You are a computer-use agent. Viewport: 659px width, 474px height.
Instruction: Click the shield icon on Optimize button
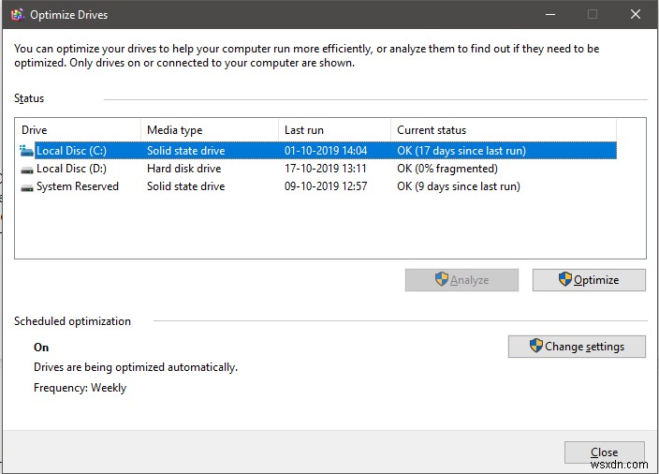coord(565,279)
